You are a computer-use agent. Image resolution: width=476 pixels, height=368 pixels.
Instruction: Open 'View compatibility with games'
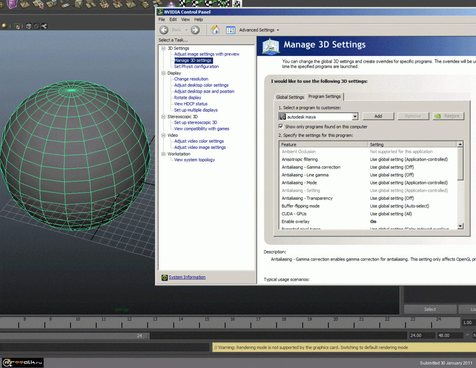point(201,128)
